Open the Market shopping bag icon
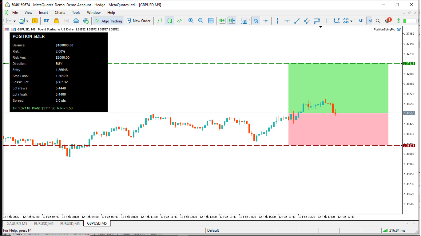 (x=56, y=21)
